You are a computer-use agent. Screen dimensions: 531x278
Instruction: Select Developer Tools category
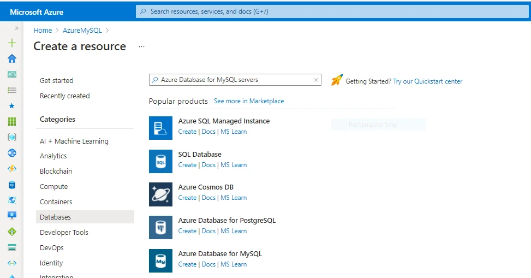click(x=64, y=233)
